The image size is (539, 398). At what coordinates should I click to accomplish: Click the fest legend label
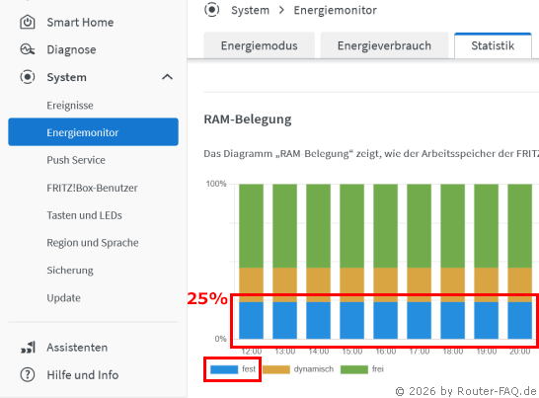[249, 369]
